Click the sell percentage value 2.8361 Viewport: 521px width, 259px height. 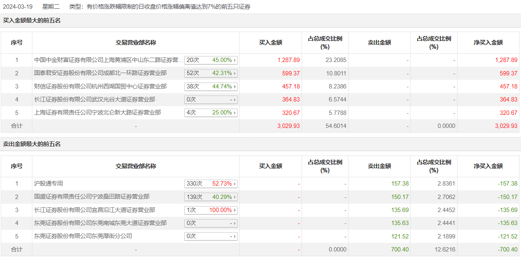(x=446, y=184)
